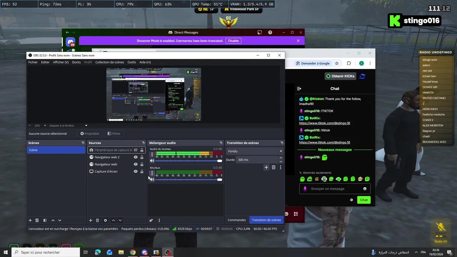Open the Fichier menu
This screenshot has height=257, width=457.
click(x=33, y=62)
